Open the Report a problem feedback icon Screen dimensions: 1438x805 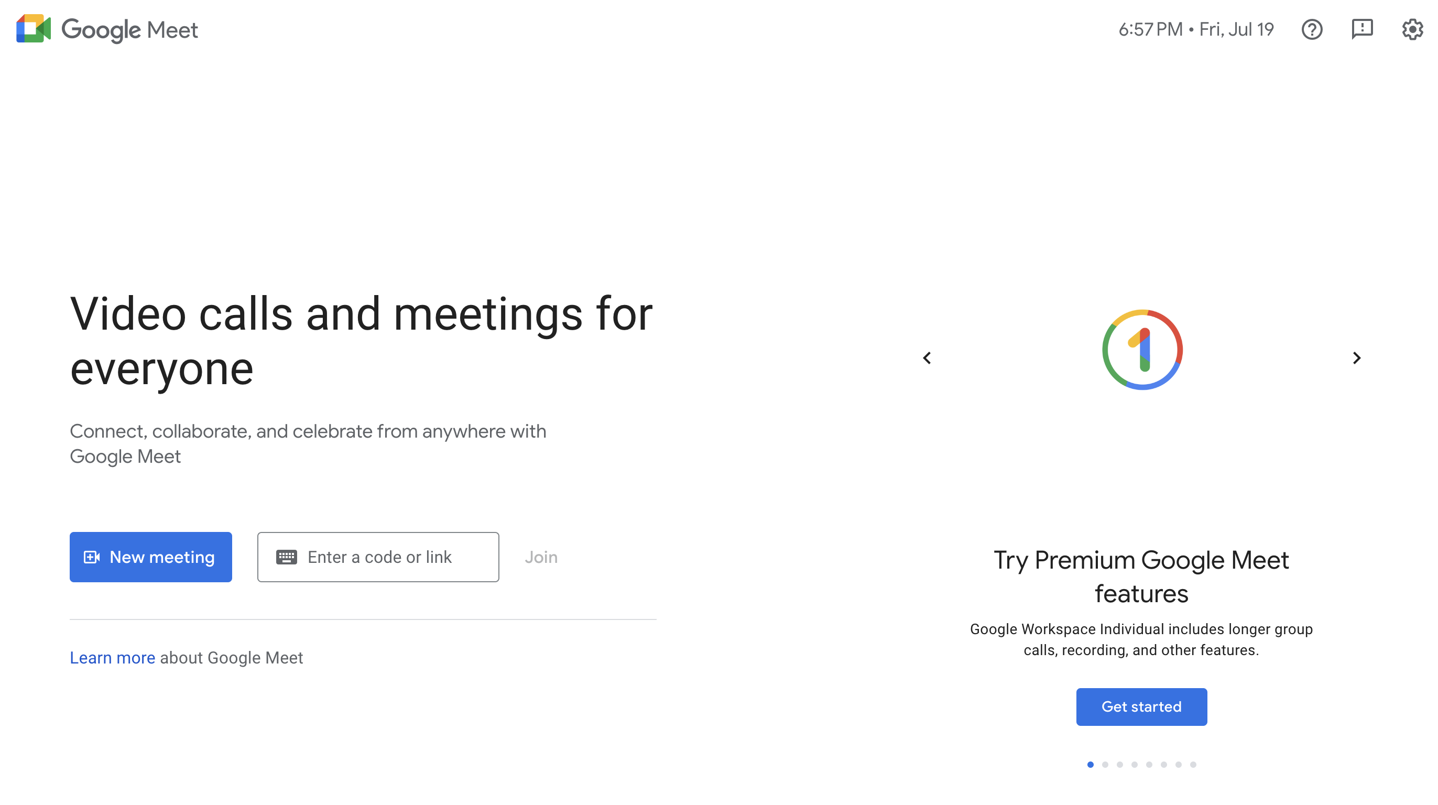click(1361, 29)
